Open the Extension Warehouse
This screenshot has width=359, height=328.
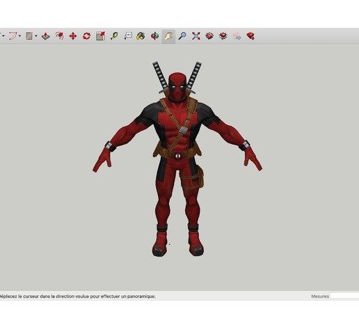tap(223, 36)
